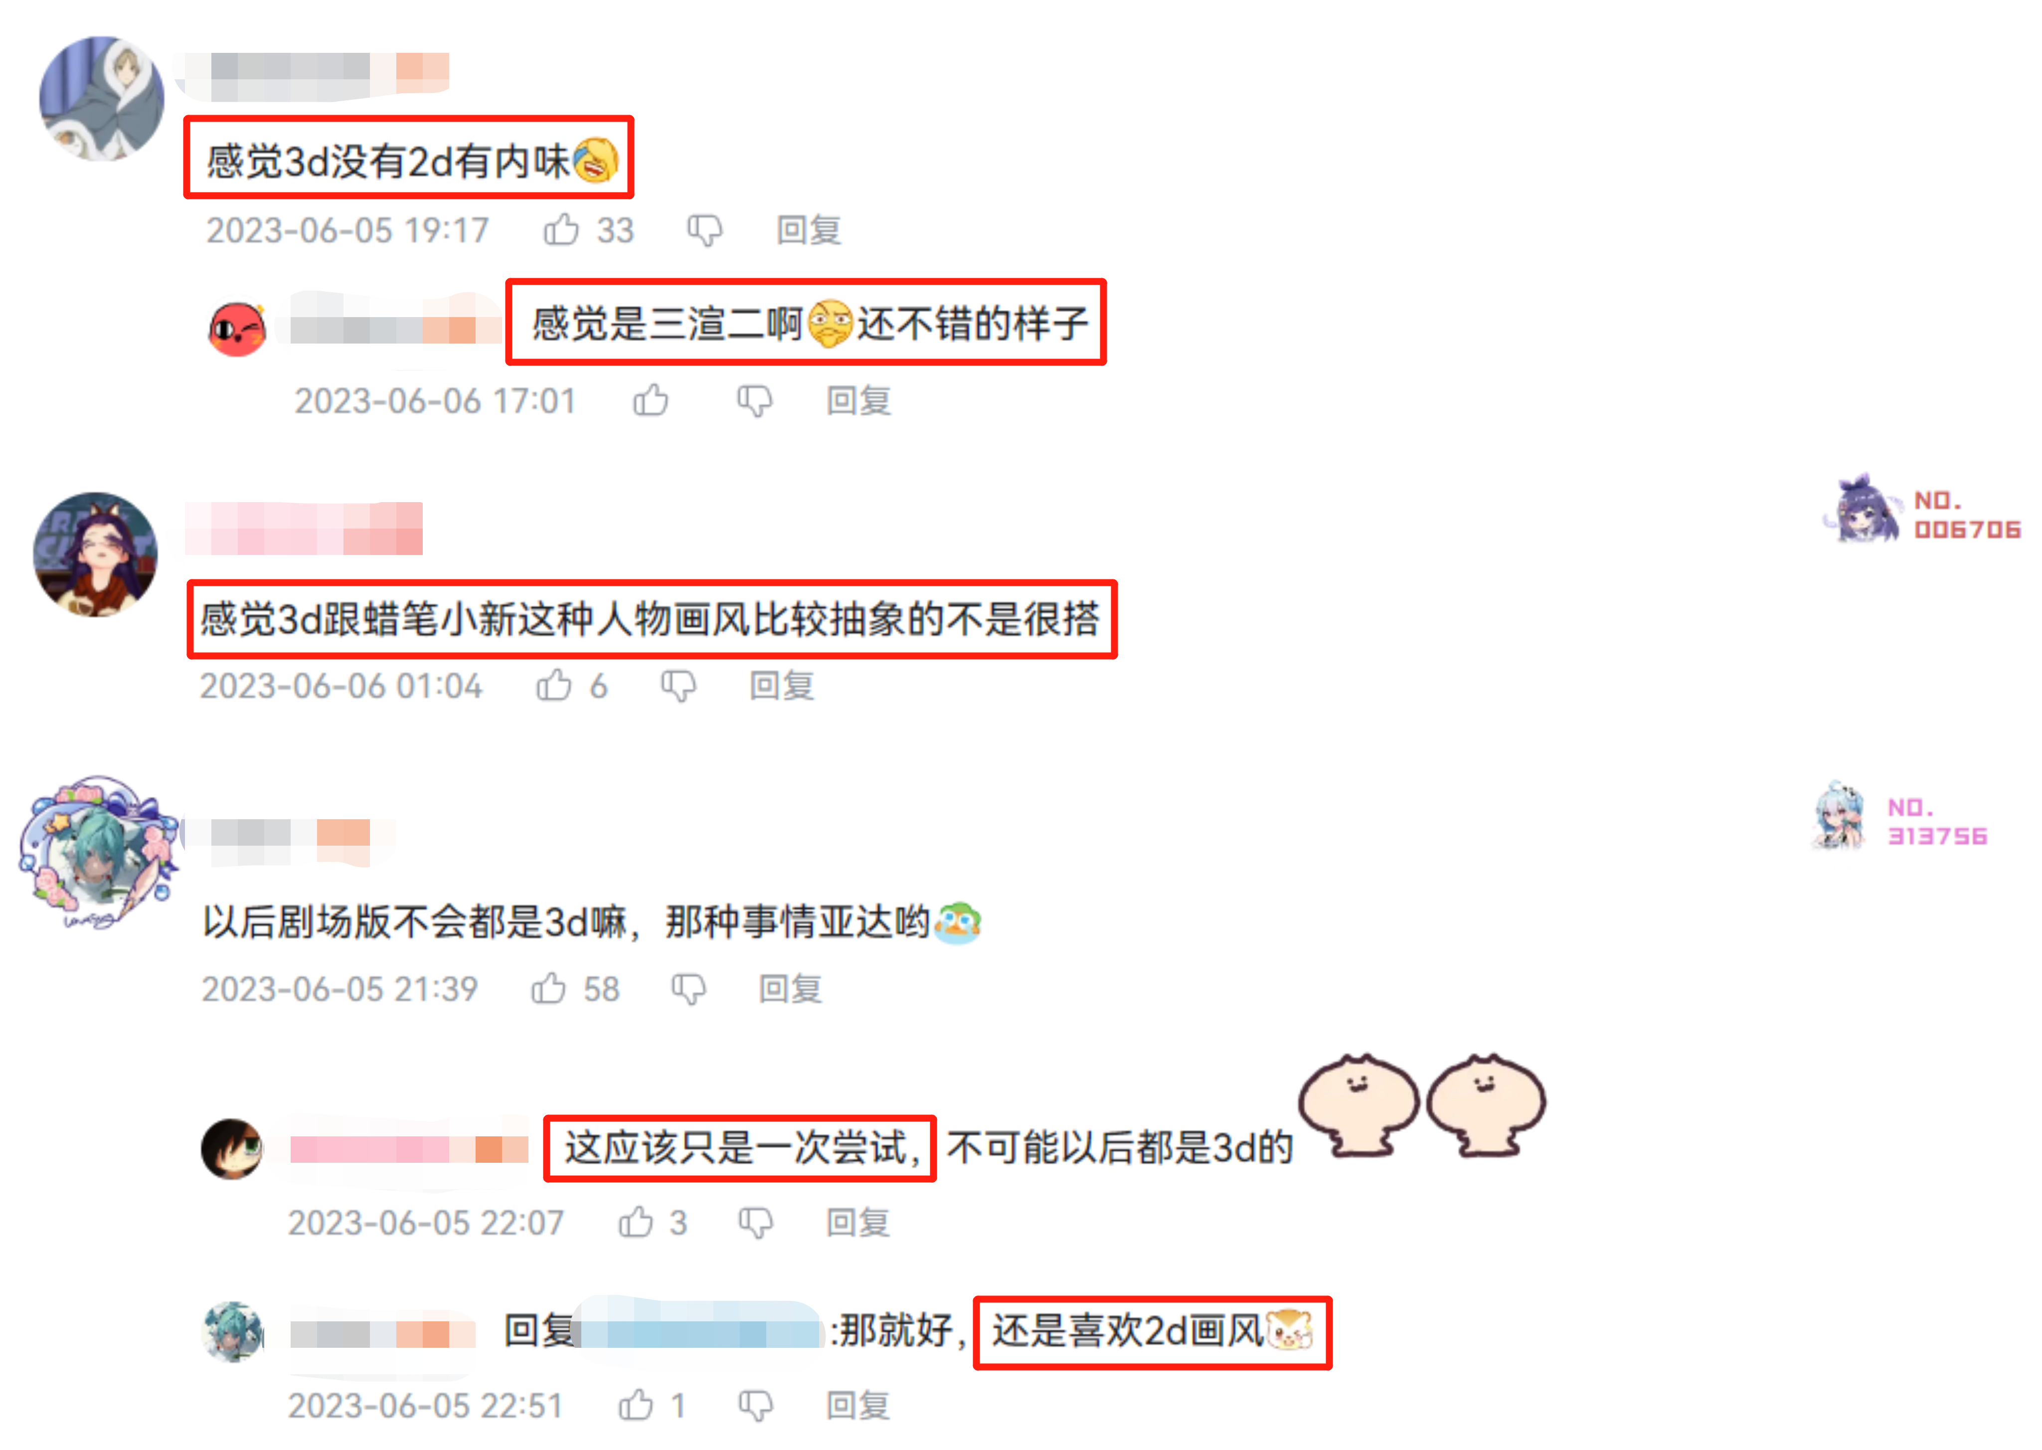
Task: Reply to the comment posted 2023-06-05 19:17
Action: click(x=809, y=230)
